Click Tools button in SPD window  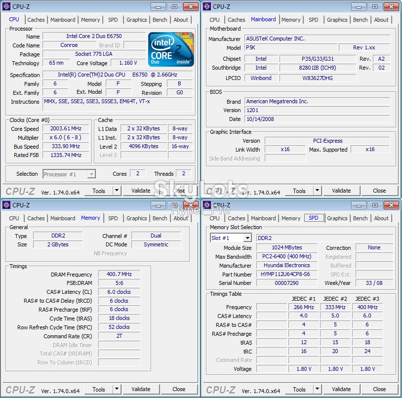pos(299,389)
